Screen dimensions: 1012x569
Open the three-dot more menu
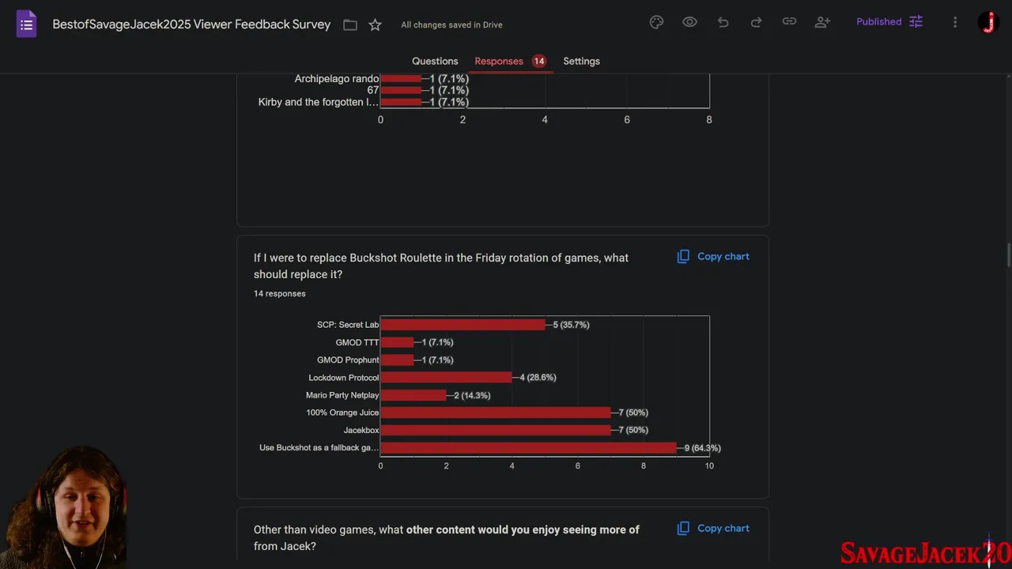point(955,22)
